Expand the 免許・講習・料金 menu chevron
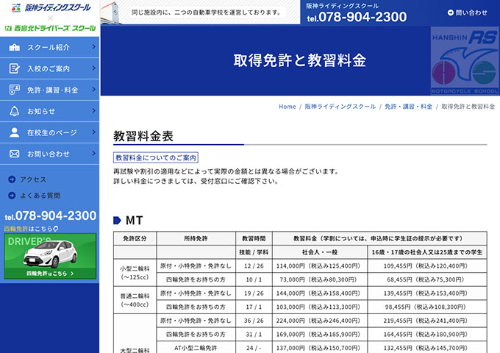 coord(94,89)
